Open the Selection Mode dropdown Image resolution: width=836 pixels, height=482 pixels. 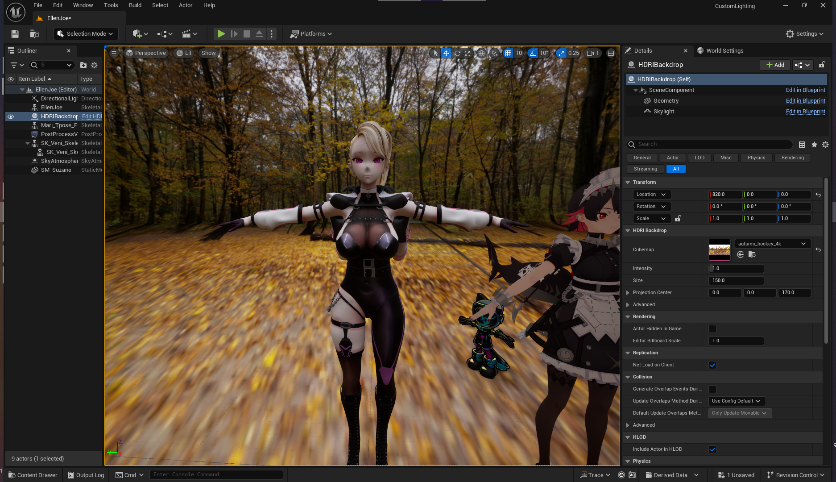click(x=86, y=34)
